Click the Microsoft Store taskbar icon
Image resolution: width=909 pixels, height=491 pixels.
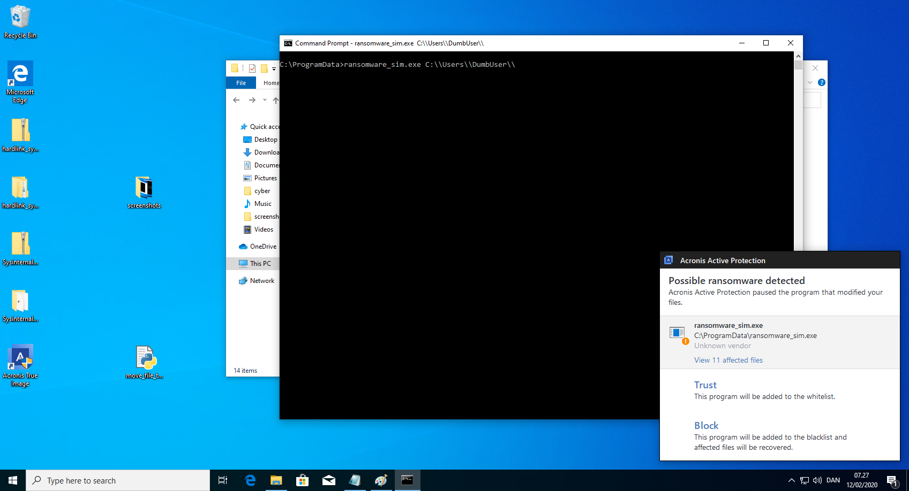pos(303,480)
